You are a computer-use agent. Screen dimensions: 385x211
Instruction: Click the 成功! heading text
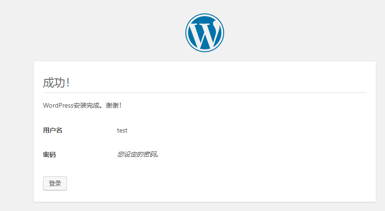(56, 83)
